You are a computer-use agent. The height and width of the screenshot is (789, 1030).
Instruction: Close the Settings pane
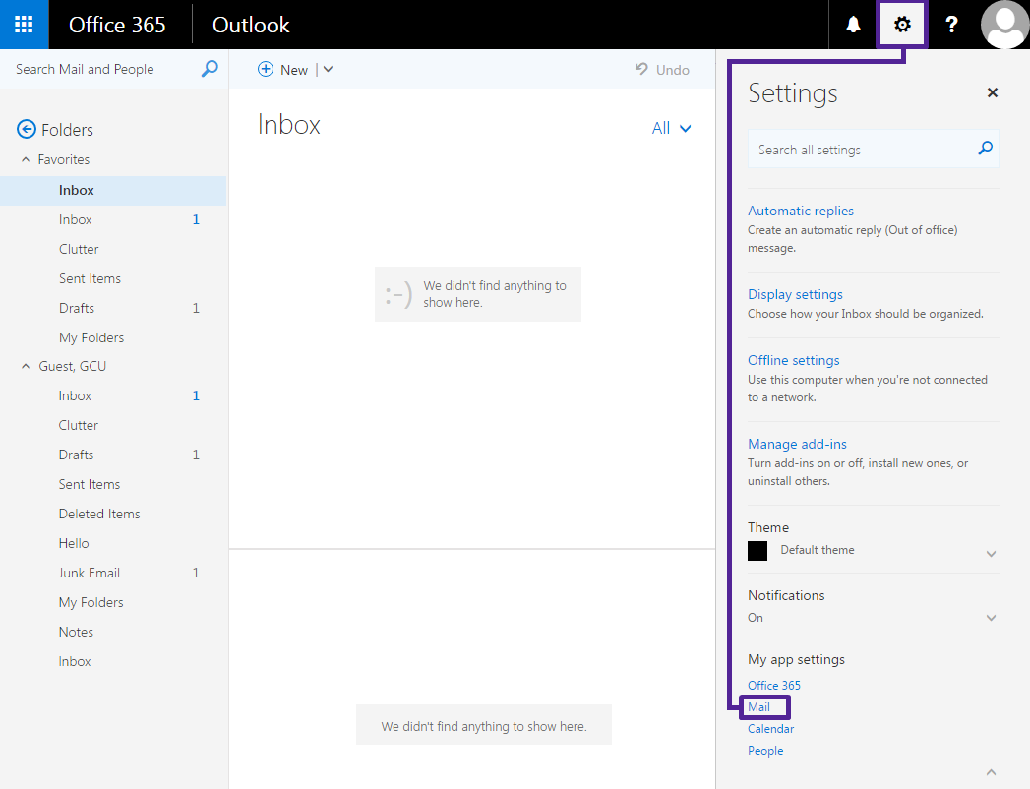pos(993,92)
